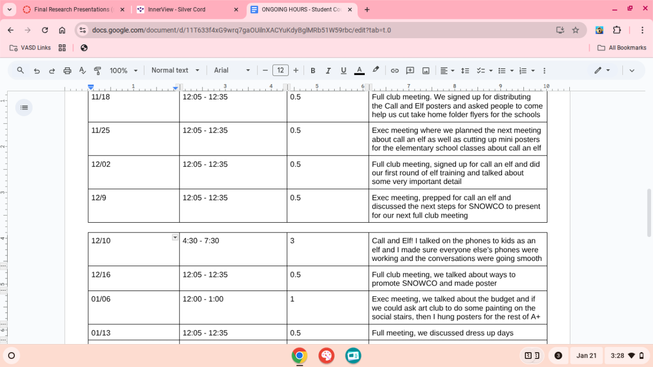Bookmark this page with the star
Screen dimensions: 653x367
tap(575, 30)
